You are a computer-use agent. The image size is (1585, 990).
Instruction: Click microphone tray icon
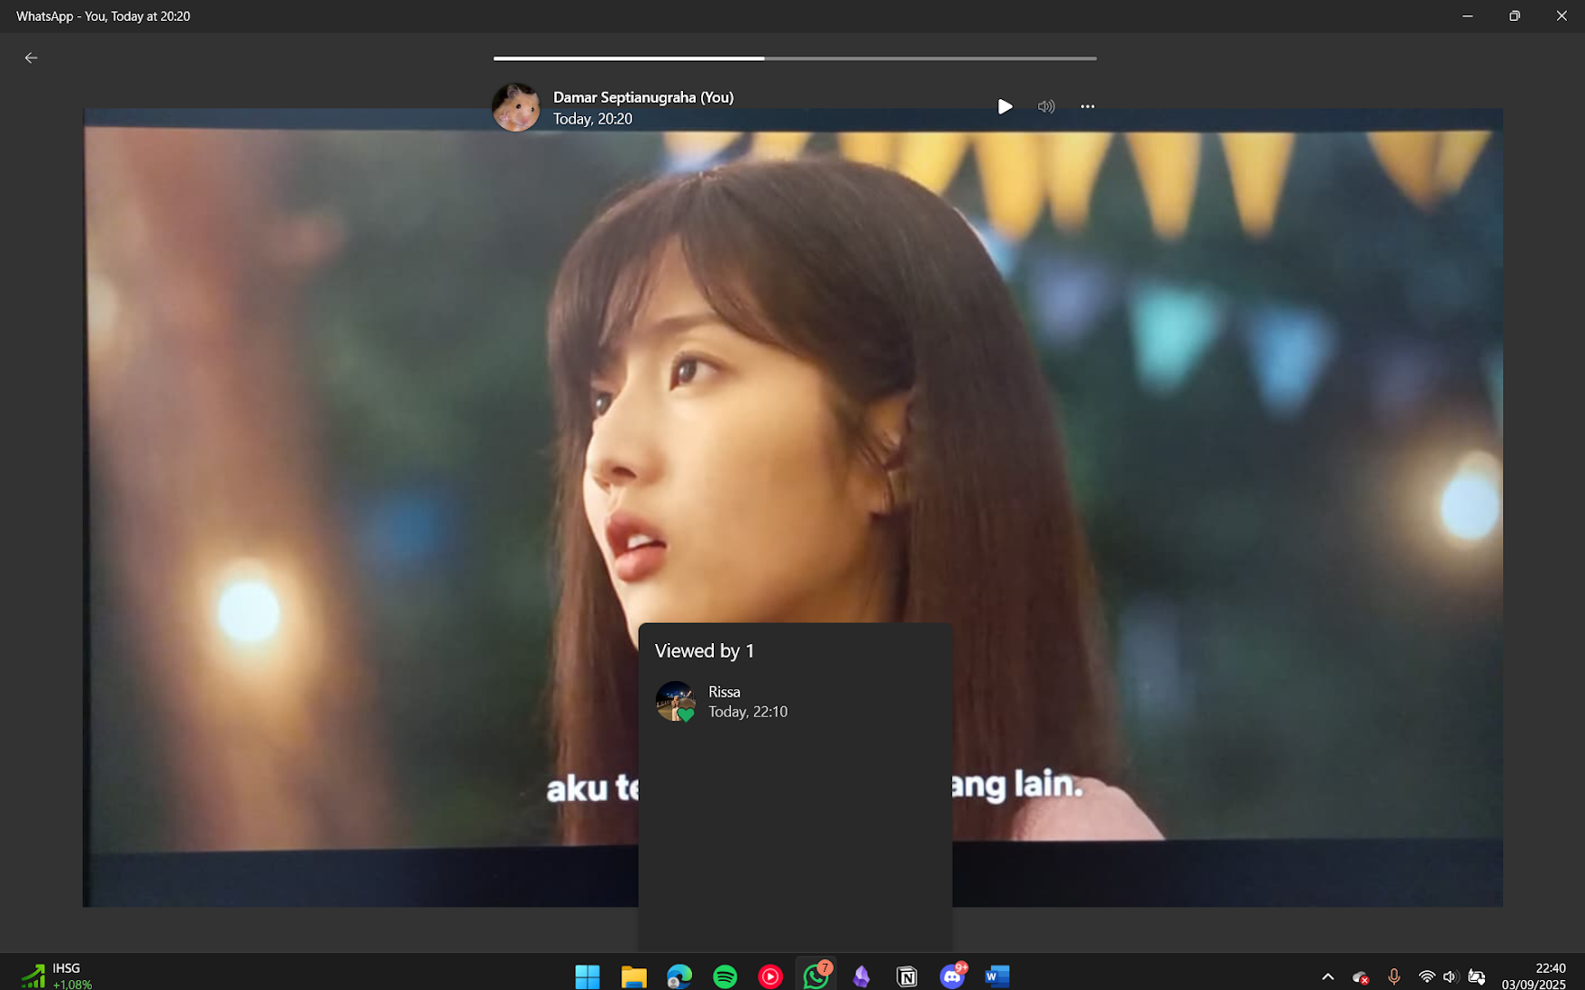pos(1393,977)
